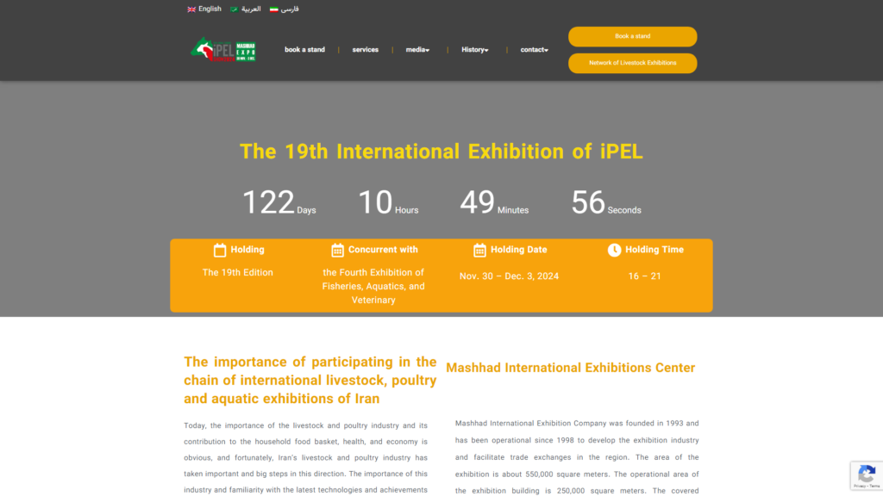Viewport: 883px width, 496px height.
Task: Click the Iran flag icon for Farsi
Action: tap(273, 9)
